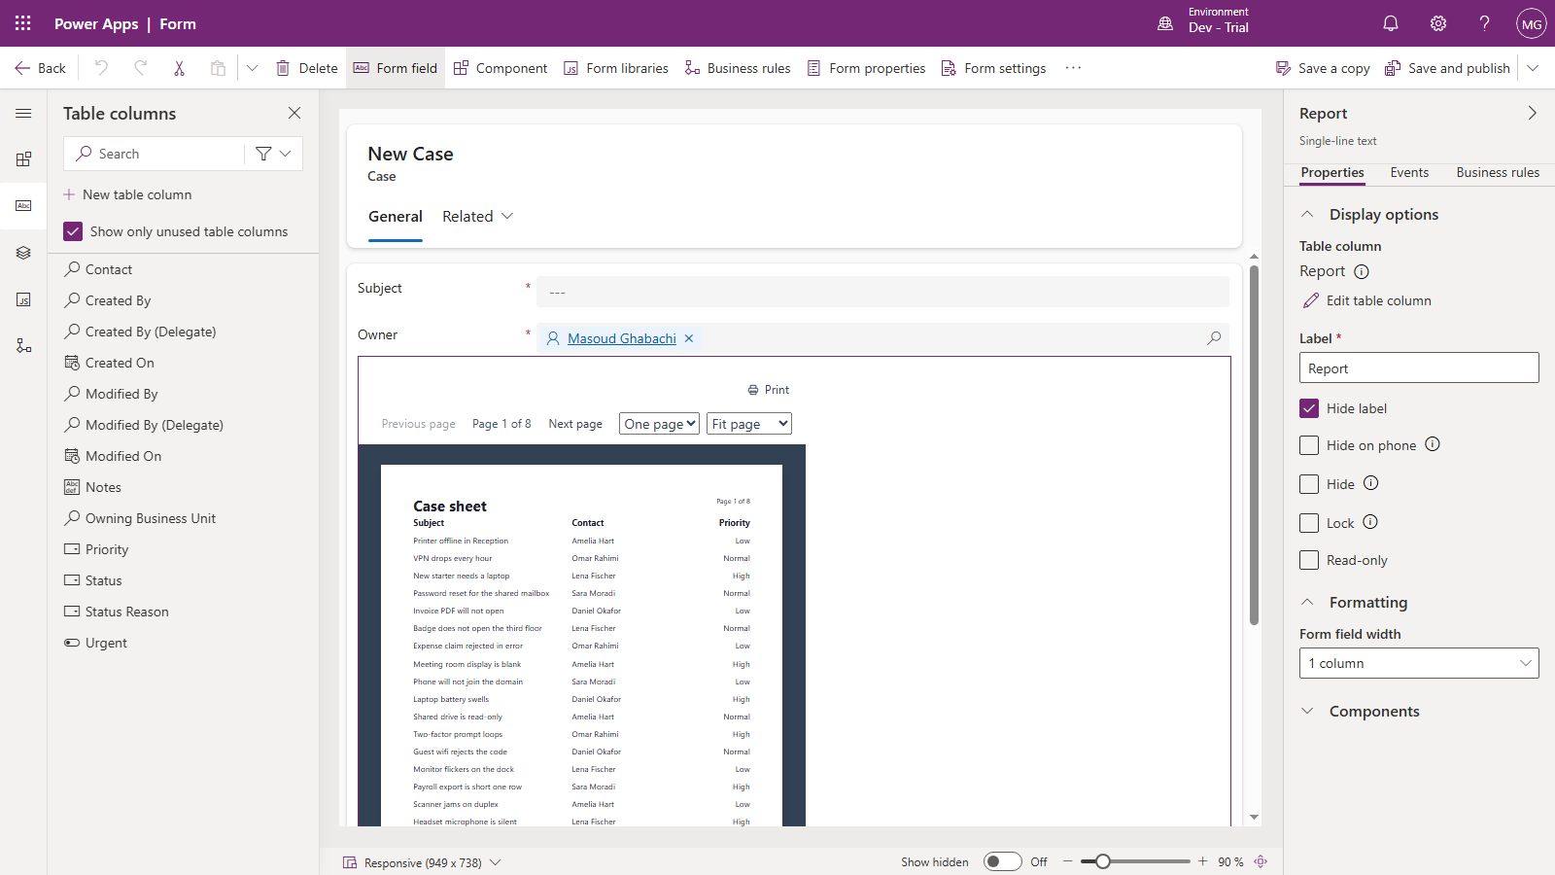
Task: Click the owner lookup search icon
Action: [1214, 338]
